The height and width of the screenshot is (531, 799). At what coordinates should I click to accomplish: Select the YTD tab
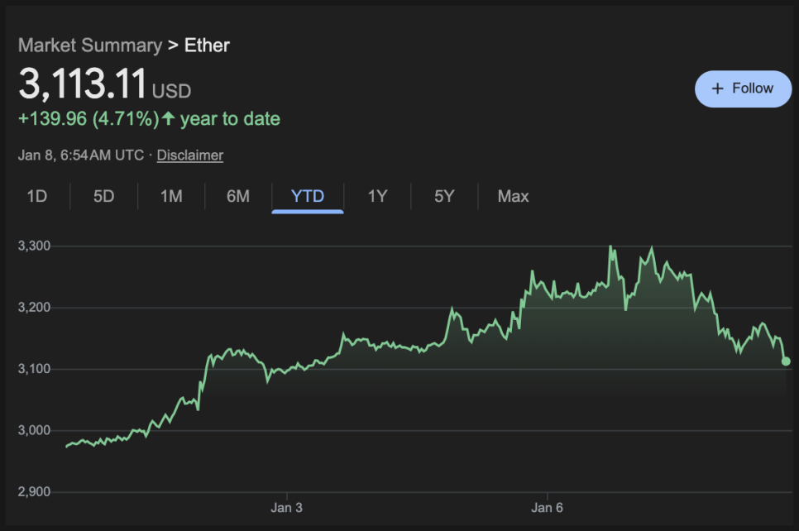tap(308, 196)
